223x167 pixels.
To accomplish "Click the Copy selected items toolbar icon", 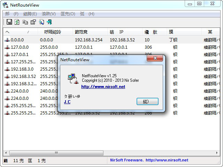I will pos(25,22).
